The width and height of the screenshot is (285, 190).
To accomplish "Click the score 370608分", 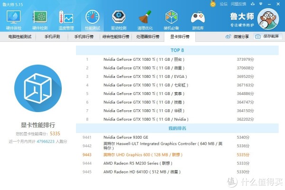I will click(245, 68).
